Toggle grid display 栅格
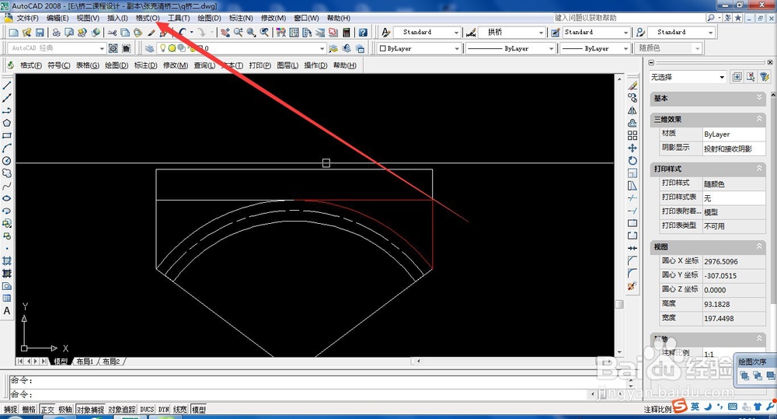 [29, 410]
